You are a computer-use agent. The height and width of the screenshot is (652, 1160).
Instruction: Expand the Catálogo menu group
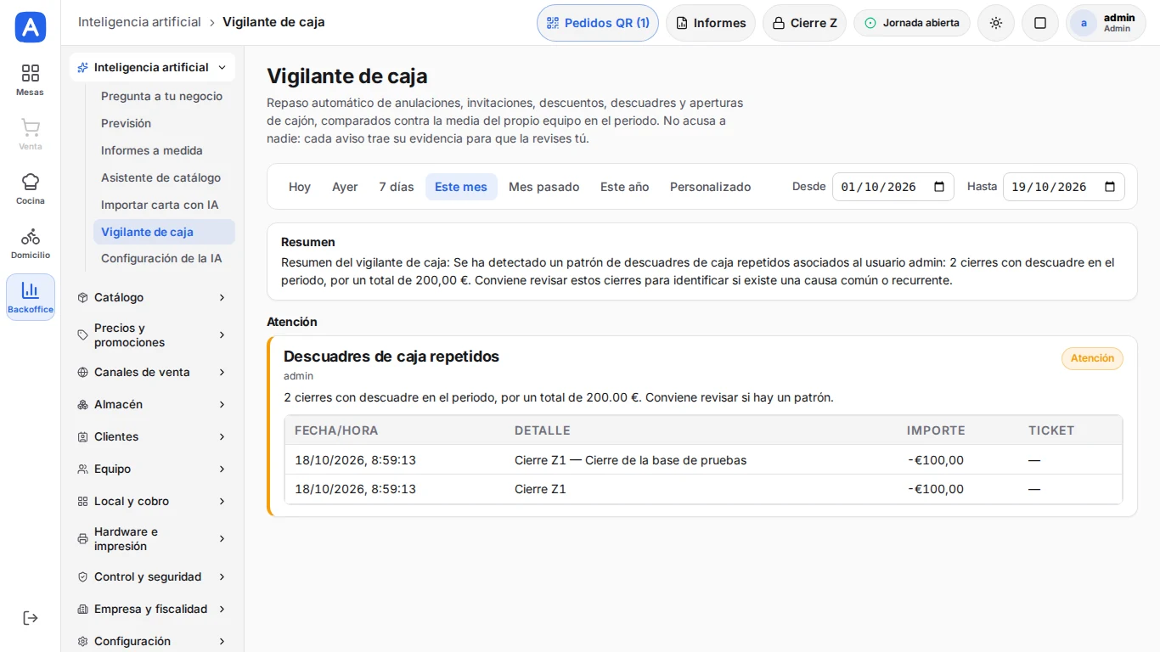pyautogui.click(x=152, y=297)
